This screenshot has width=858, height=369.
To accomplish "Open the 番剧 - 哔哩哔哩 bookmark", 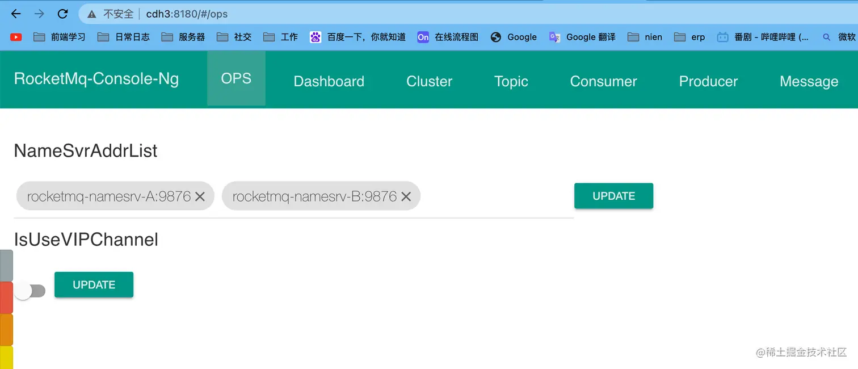I will click(x=763, y=37).
